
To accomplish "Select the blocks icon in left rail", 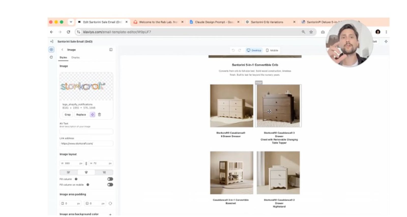I will point(51,50).
